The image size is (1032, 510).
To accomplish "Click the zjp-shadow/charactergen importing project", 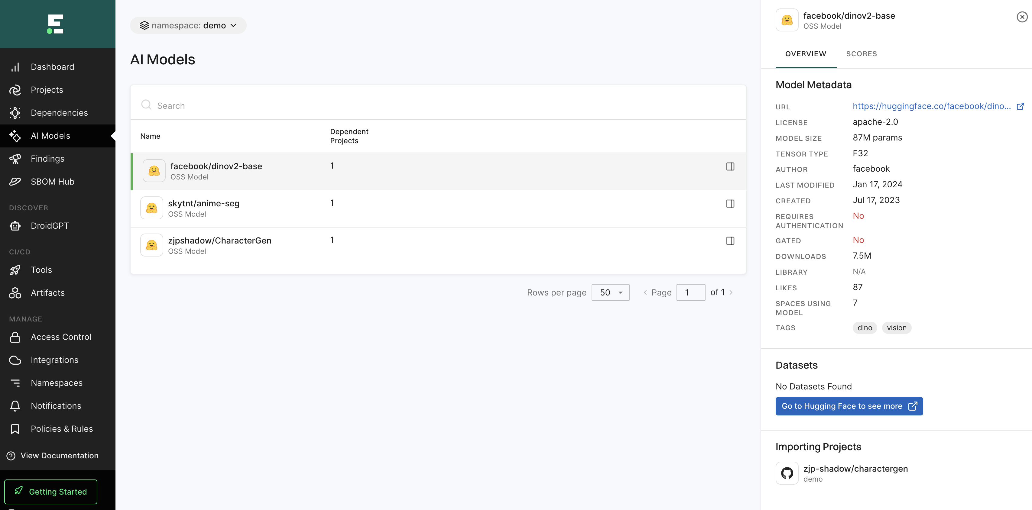I will pos(855,473).
